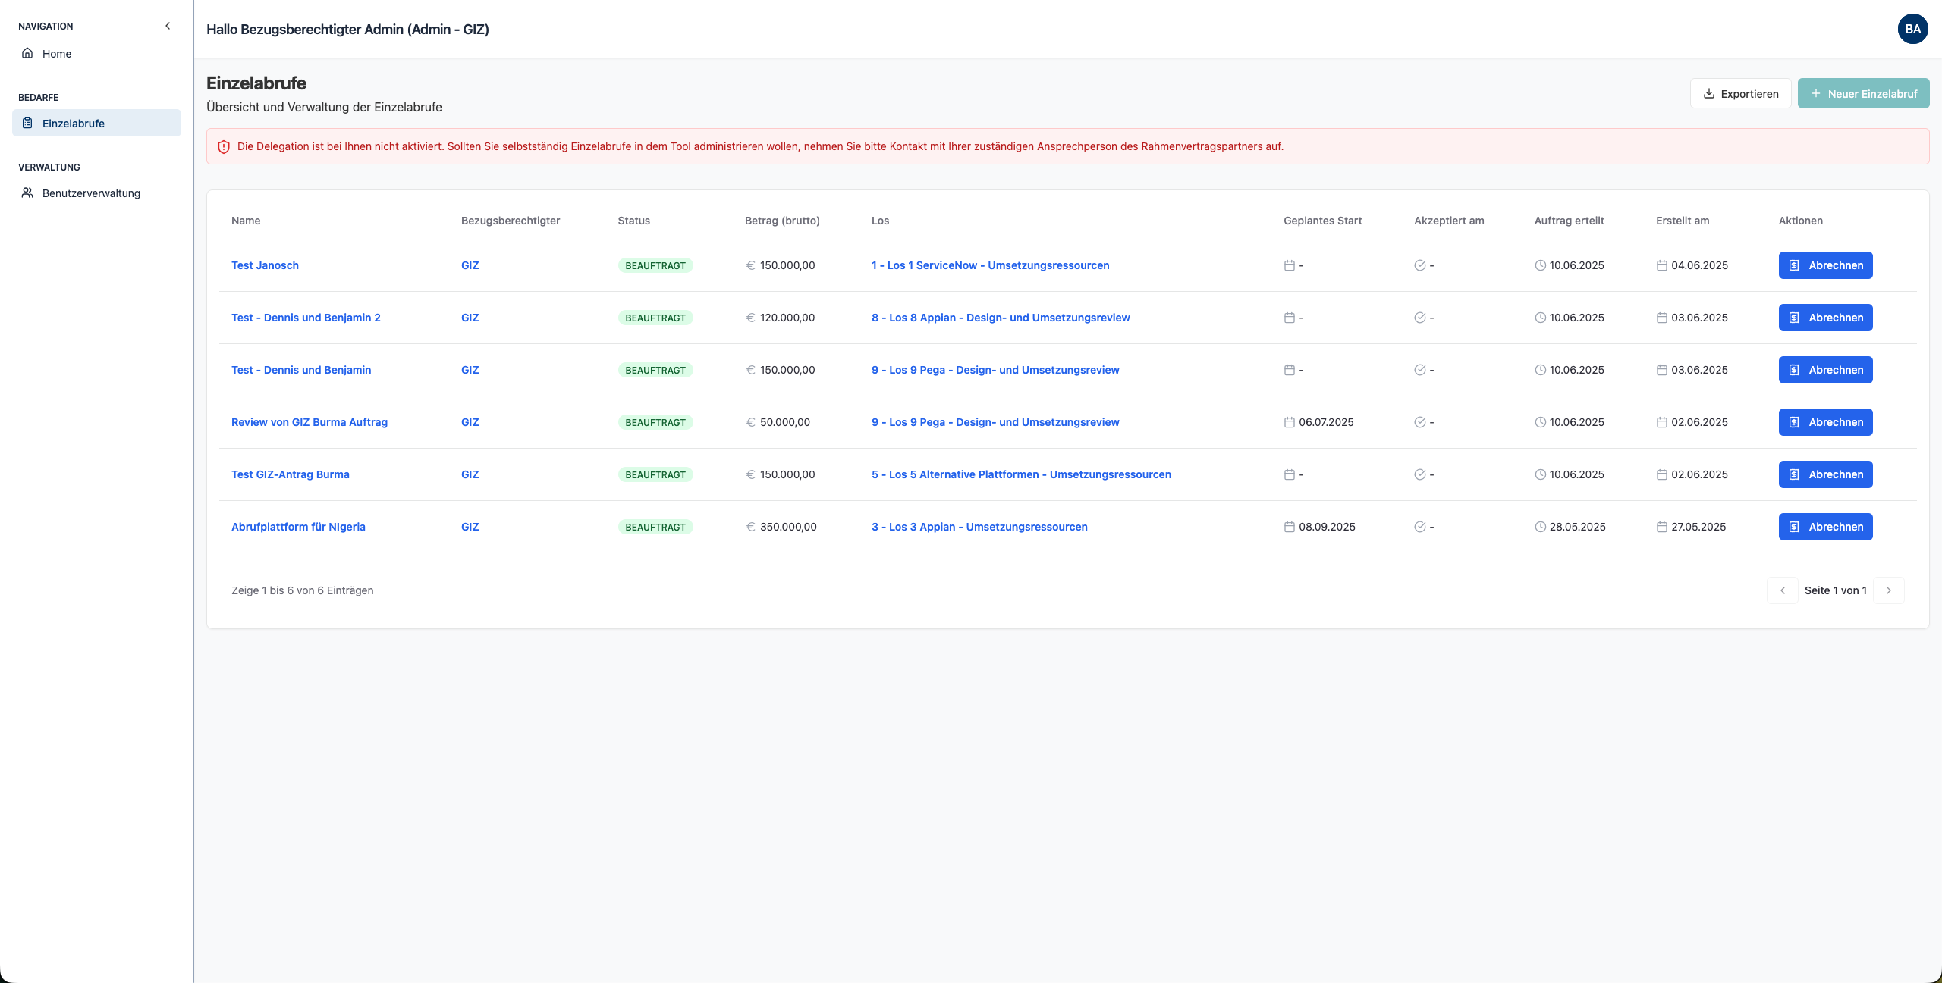Screen dimensions: 1942x983
Task: Select Einzelabrufe in the sidebar
Action: click(x=96, y=123)
